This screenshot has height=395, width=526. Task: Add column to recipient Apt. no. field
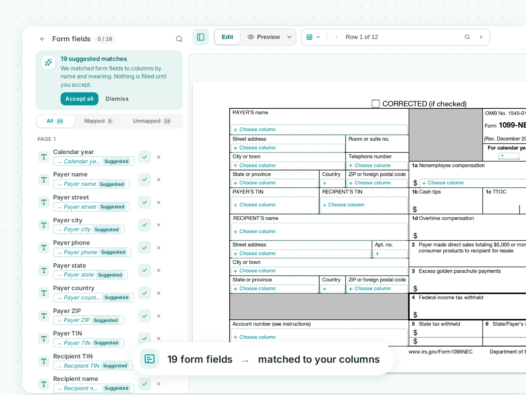[390, 254]
